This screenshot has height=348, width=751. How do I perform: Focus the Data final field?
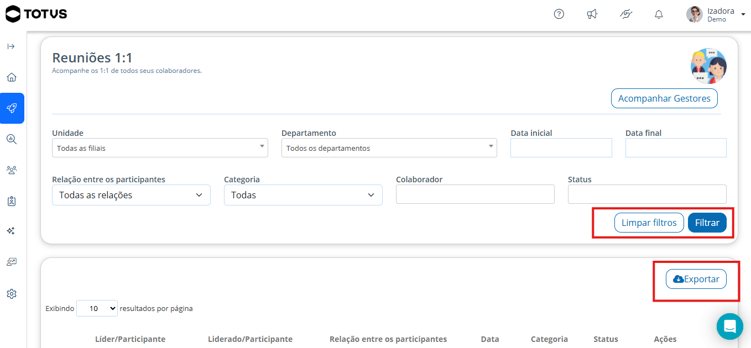[676, 148]
